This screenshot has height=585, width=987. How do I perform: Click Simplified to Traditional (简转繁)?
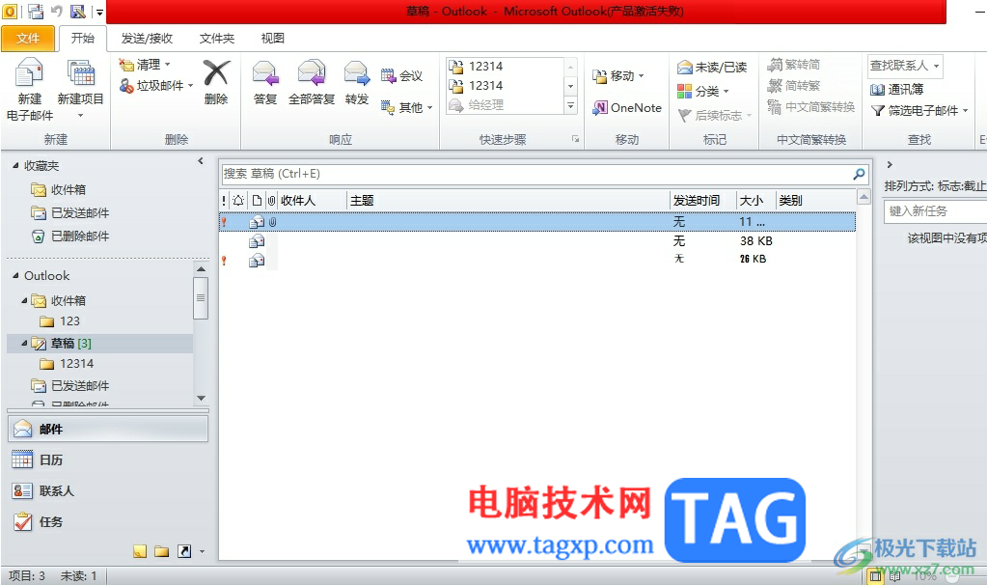pos(794,86)
